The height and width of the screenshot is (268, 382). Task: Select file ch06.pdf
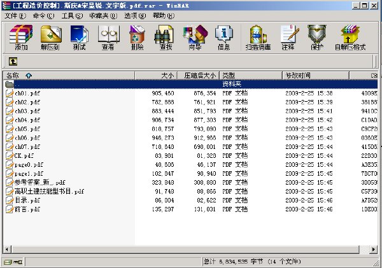pos(27,138)
